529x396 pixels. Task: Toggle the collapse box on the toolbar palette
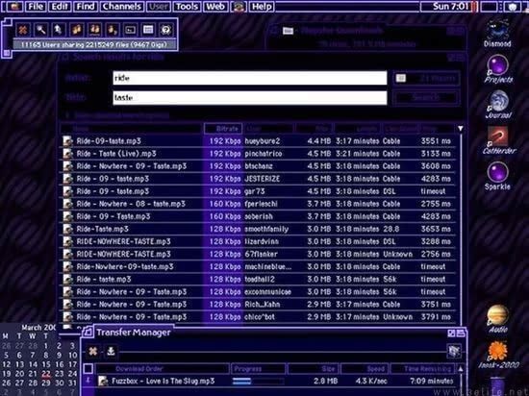pyautogui.click(x=7, y=52)
